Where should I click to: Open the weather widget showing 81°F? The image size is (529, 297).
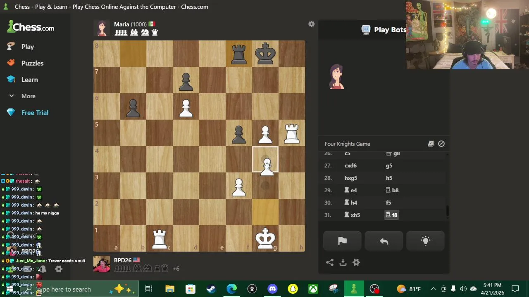(x=408, y=289)
